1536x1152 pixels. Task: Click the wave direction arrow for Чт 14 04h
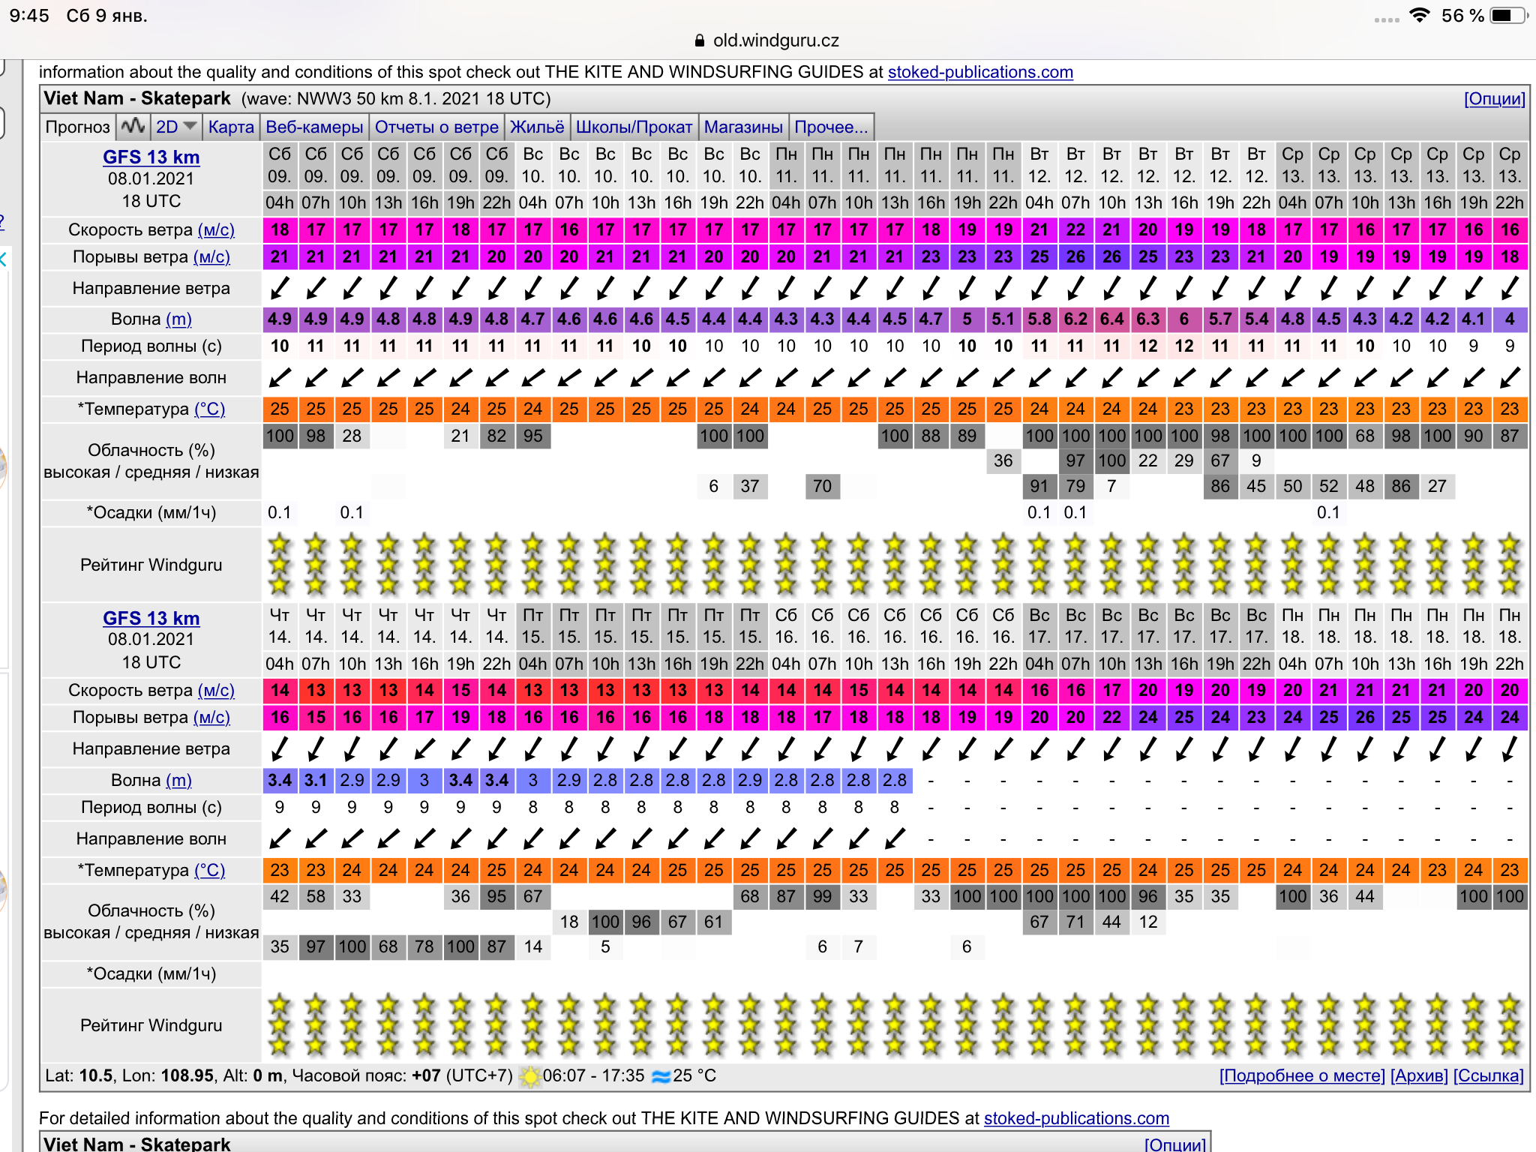pos(280,838)
